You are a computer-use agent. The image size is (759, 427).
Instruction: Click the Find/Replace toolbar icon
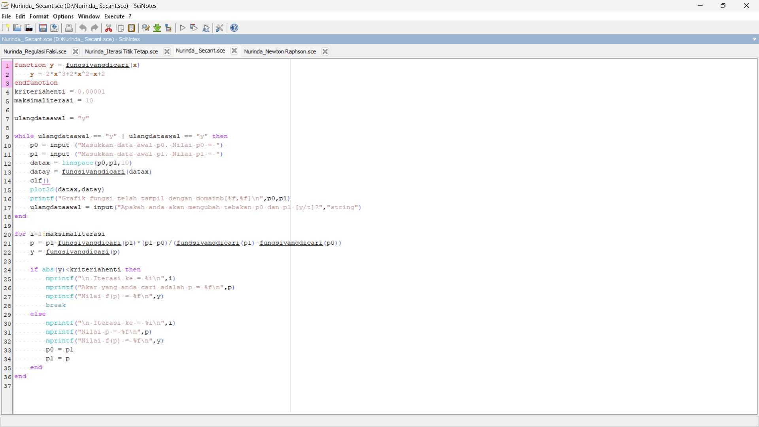146,28
